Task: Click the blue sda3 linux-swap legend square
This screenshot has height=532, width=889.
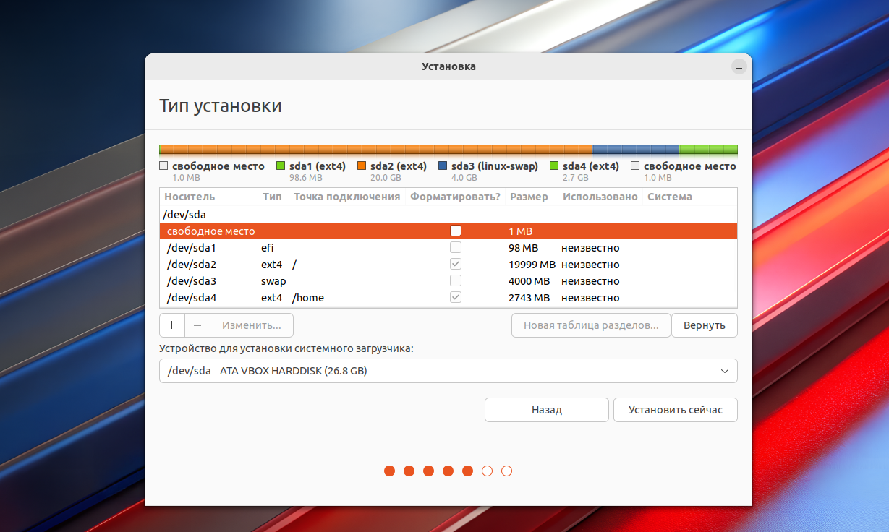Action: click(x=443, y=166)
